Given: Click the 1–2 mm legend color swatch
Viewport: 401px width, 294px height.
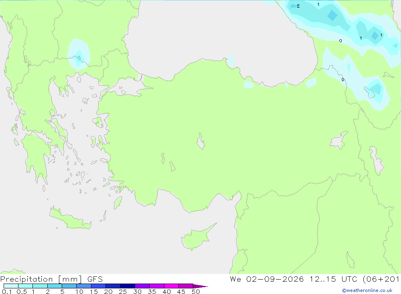Looking at the screenshot, I should [40, 286].
